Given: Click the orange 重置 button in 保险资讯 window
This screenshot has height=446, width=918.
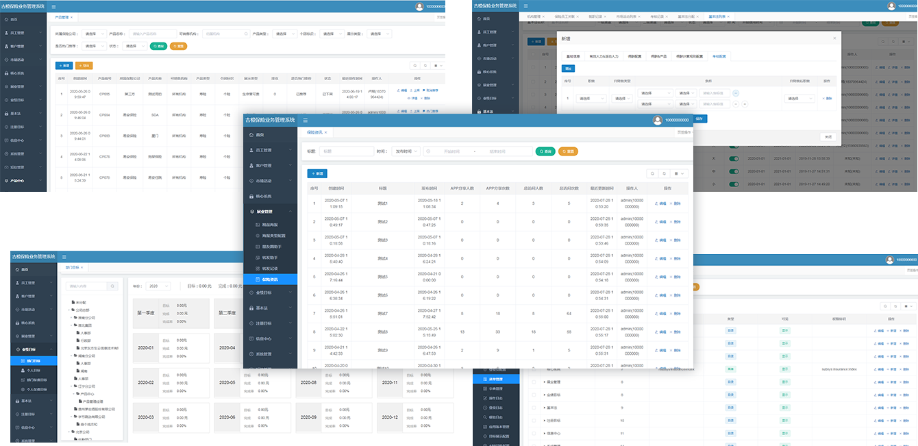Looking at the screenshot, I should click(x=568, y=151).
